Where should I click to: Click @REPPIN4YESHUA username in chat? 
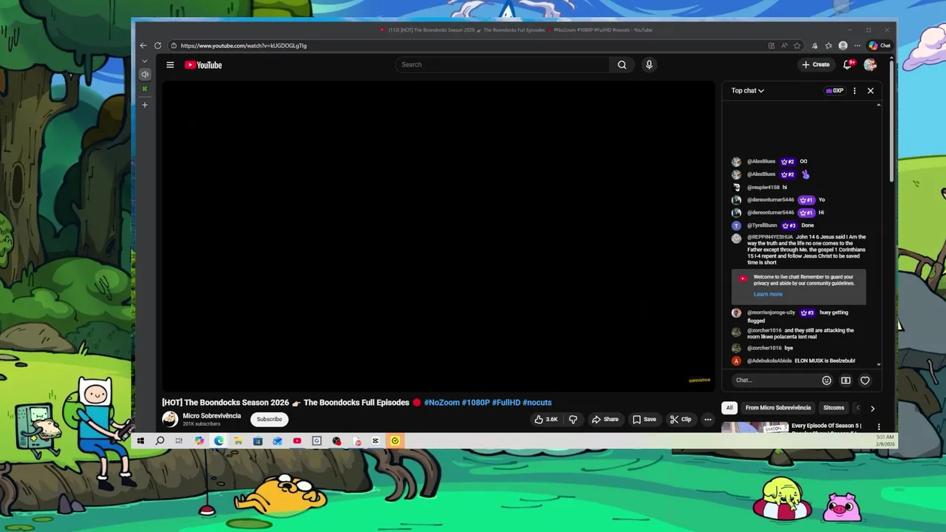(x=770, y=237)
